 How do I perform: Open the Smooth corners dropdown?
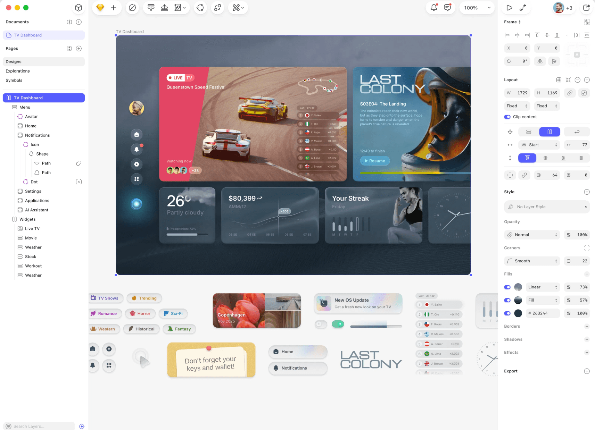532,261
